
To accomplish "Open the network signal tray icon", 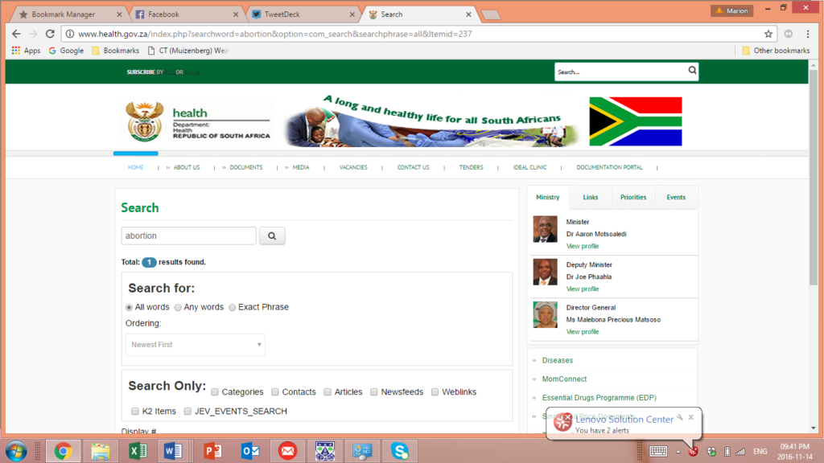I will pos(740,452).
